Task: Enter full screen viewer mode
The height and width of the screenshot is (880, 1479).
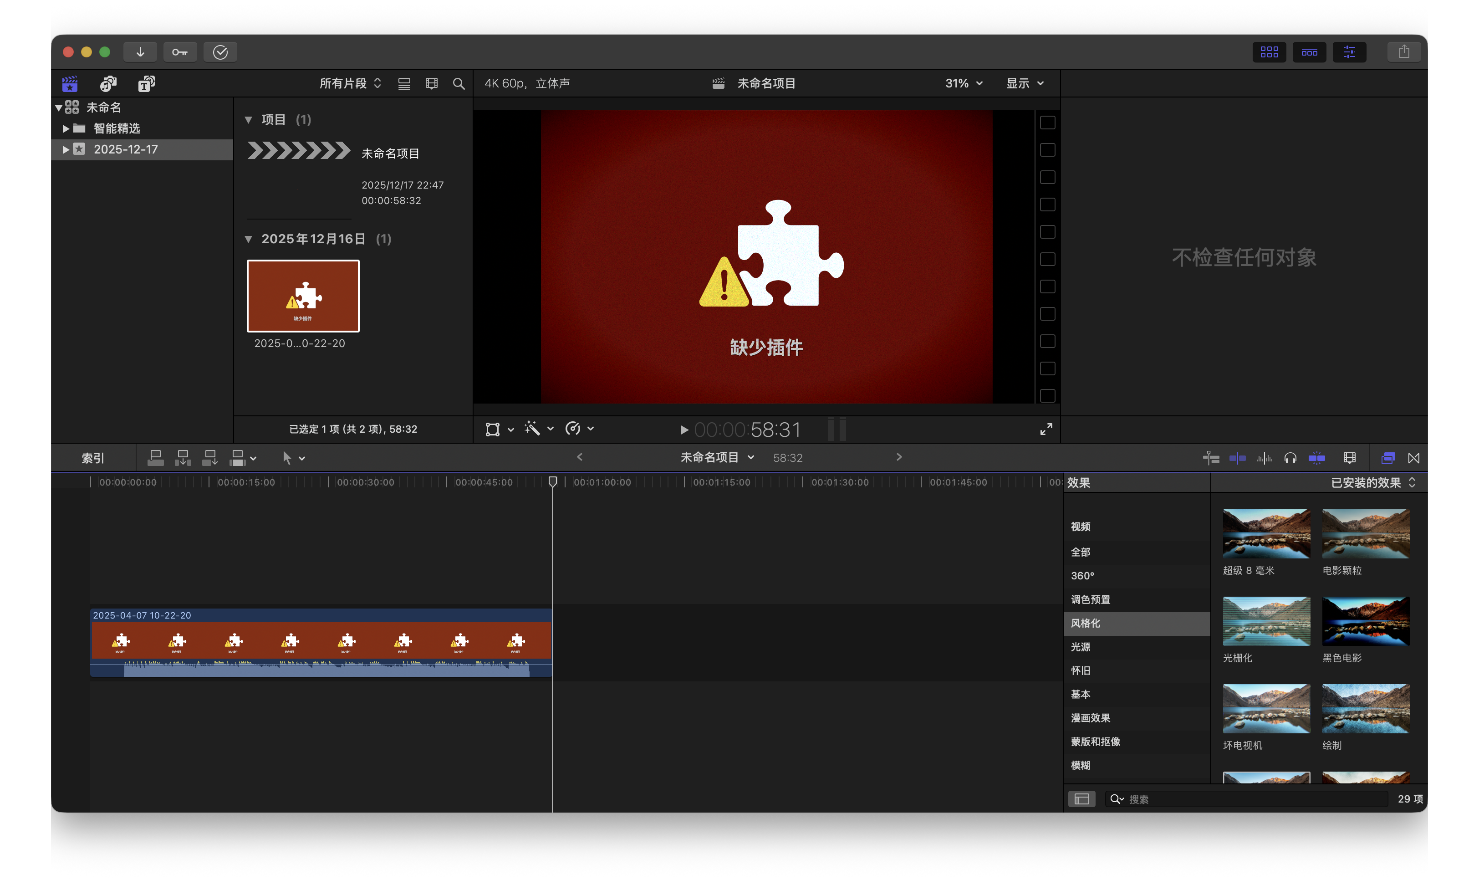Action: point(1046,430)
